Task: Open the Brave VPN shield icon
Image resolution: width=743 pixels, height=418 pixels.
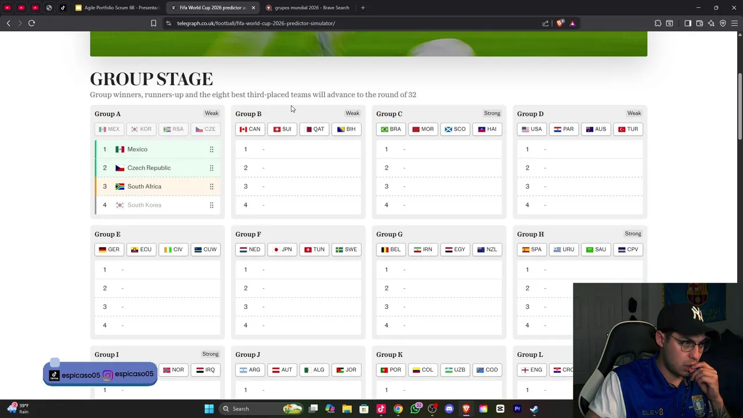Action: [723, 23]
